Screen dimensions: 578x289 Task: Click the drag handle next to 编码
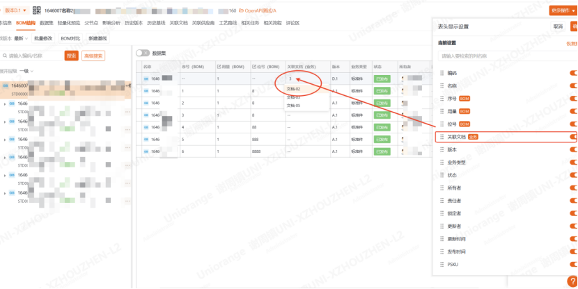pyautogui.click(x=442, y=73)
